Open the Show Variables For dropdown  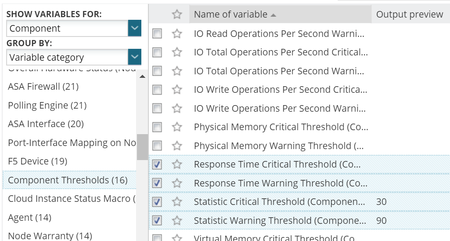pos(135,29)
